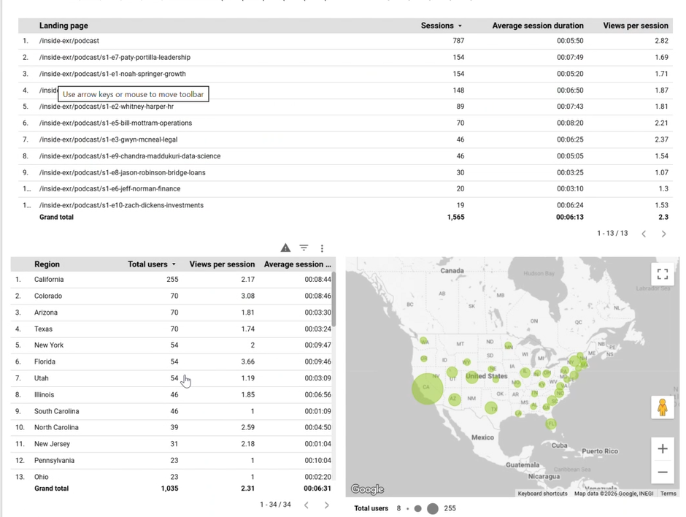Open the region table three-dot more options menu
The width and height of the screenshot is (686, 517).
[322, 248]
